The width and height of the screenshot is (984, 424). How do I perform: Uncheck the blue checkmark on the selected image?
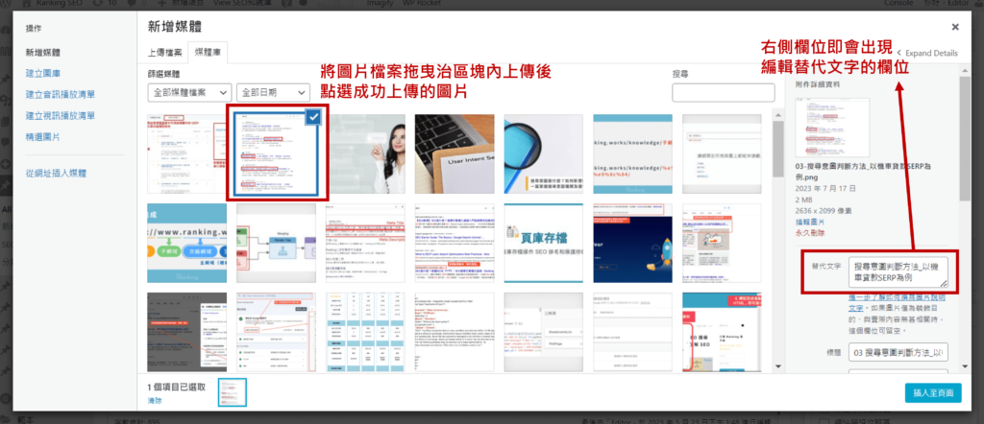pos(312,117)
